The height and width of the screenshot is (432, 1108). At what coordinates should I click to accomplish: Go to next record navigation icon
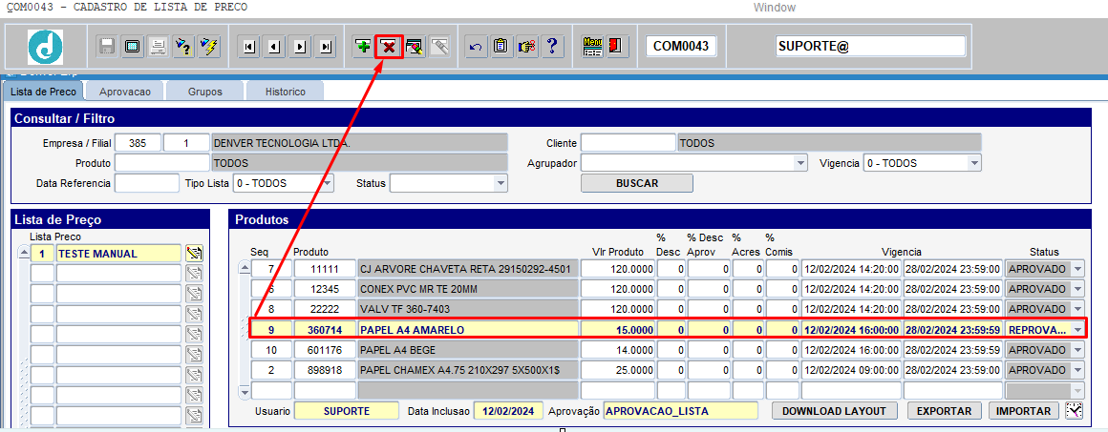pos(300,47)
